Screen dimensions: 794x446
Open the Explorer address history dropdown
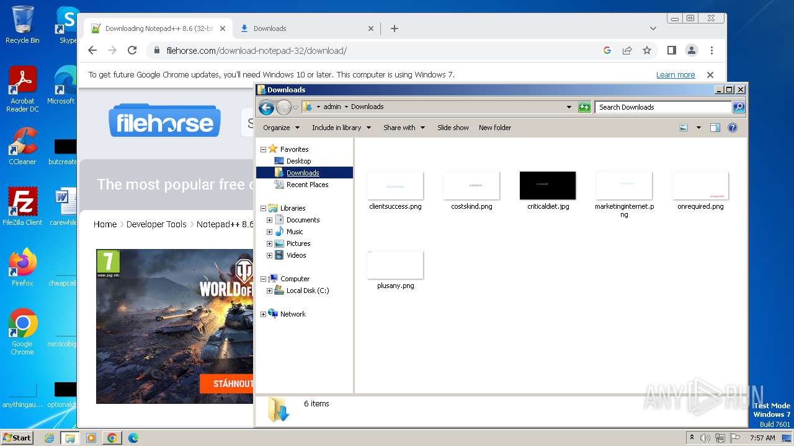tap(569, 107)
